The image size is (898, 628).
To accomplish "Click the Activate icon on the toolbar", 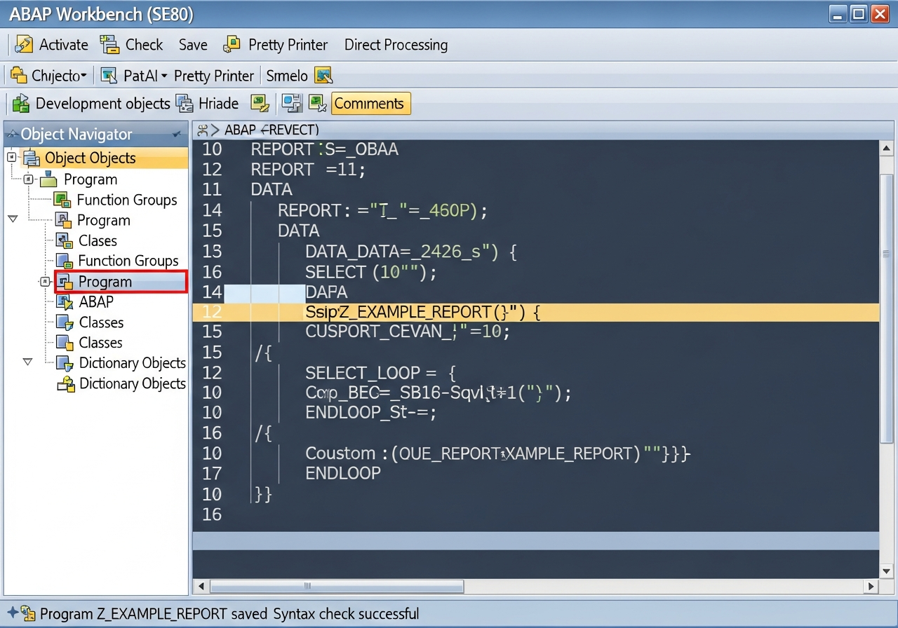I will 23,43.
